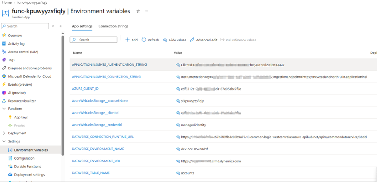
Task: Favorite this page with star icon
Action: coord(138,11)
